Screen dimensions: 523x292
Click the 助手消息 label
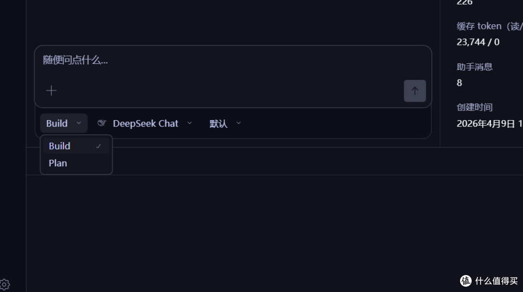[x=474, y=67]
